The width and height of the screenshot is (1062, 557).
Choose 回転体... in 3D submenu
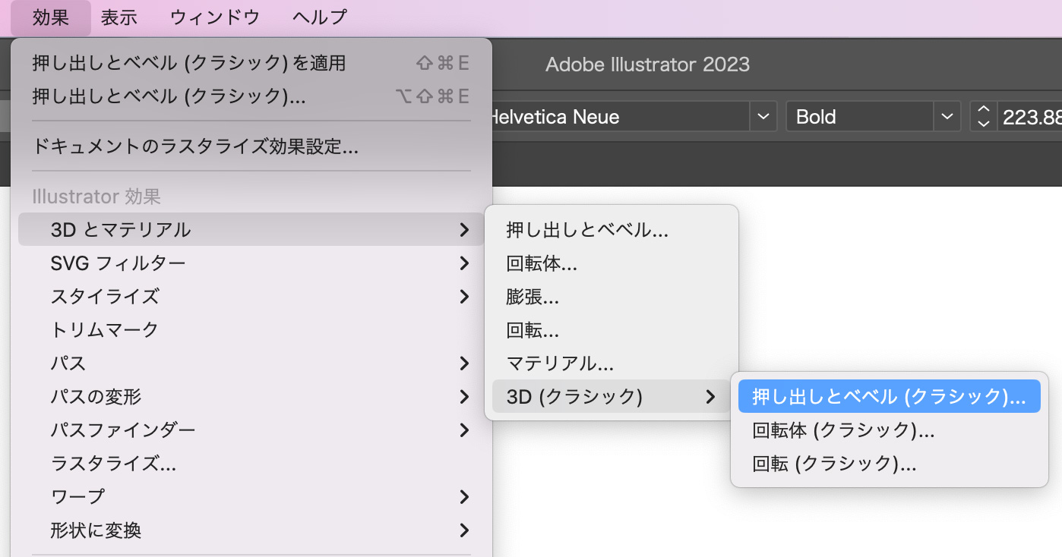point(612,263)
